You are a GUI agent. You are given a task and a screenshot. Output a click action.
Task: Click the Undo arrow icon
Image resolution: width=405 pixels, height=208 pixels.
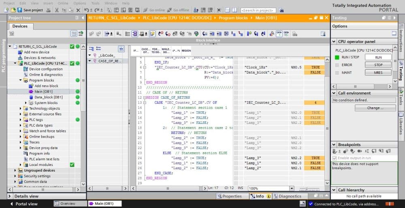87,10
